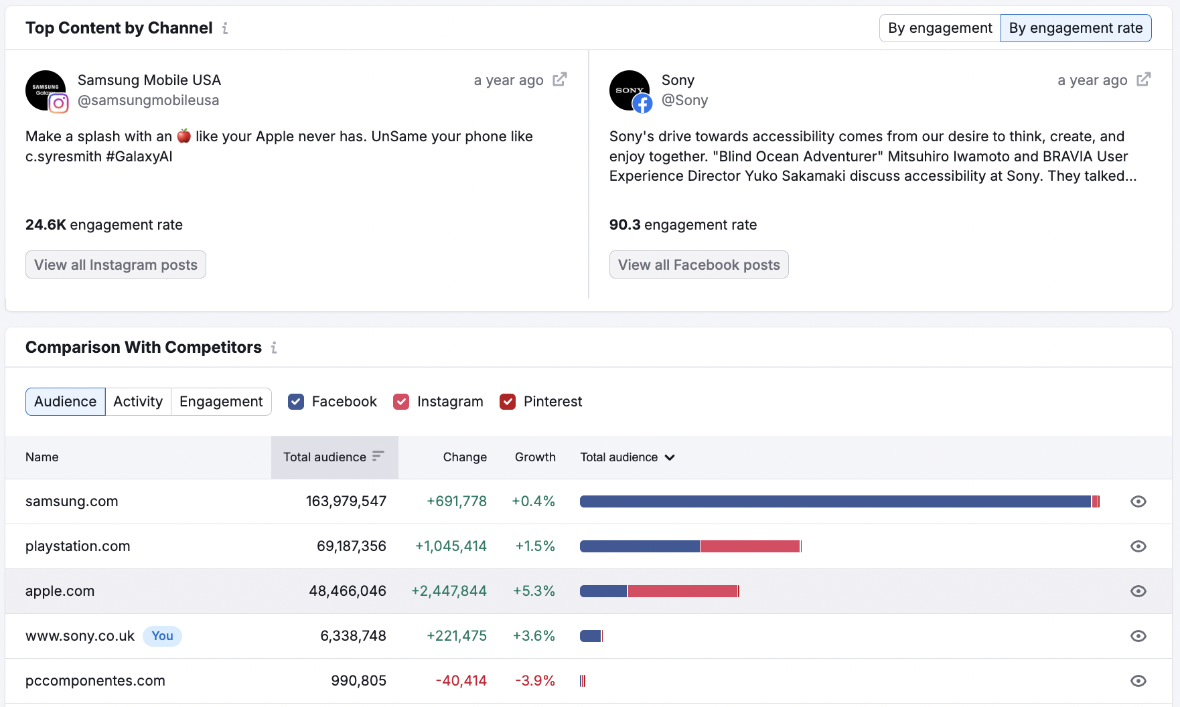1180x707 pixels.
Task: Click View all Facebook posts
Action: (698, 264)
